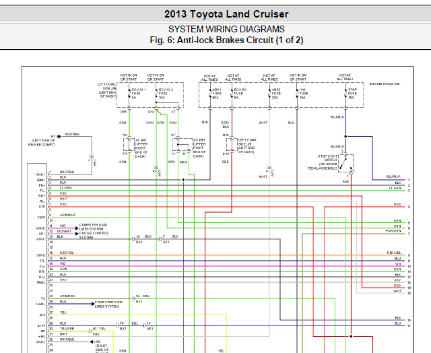Viewport: 431px width, 353px height.
Task: Click the A3 ground point symbol
Action: [x=92, y=342]
